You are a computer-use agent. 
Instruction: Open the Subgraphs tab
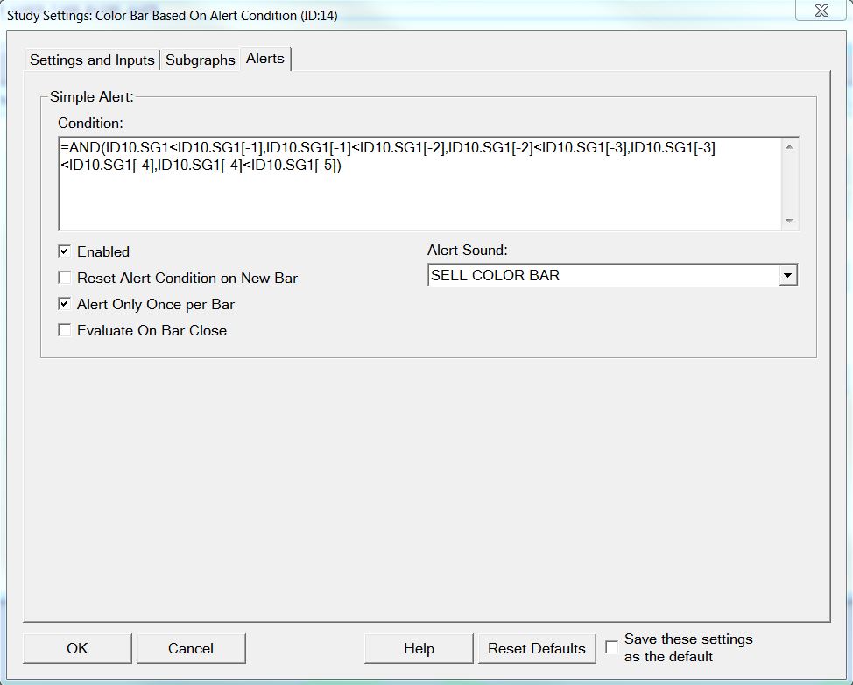(201, 60)
